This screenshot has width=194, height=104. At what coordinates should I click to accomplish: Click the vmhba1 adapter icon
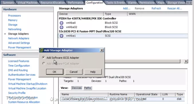62,36
